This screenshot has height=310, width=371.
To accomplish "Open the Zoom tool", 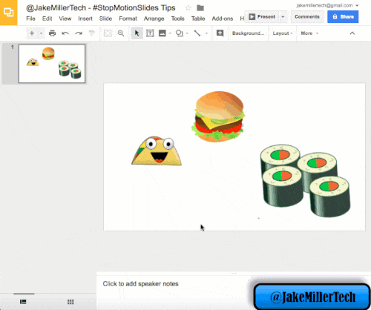I will (121, 33).
